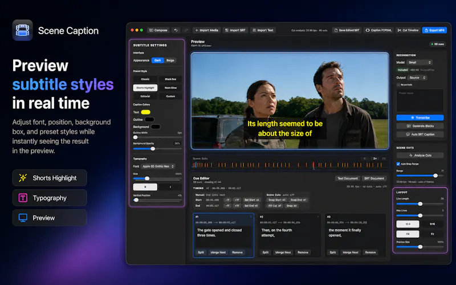The height and width of the screenshot is (285, 456).
Task: Open the black Outline color swatch
Action: pyautogui.click(x=149, y=120)
